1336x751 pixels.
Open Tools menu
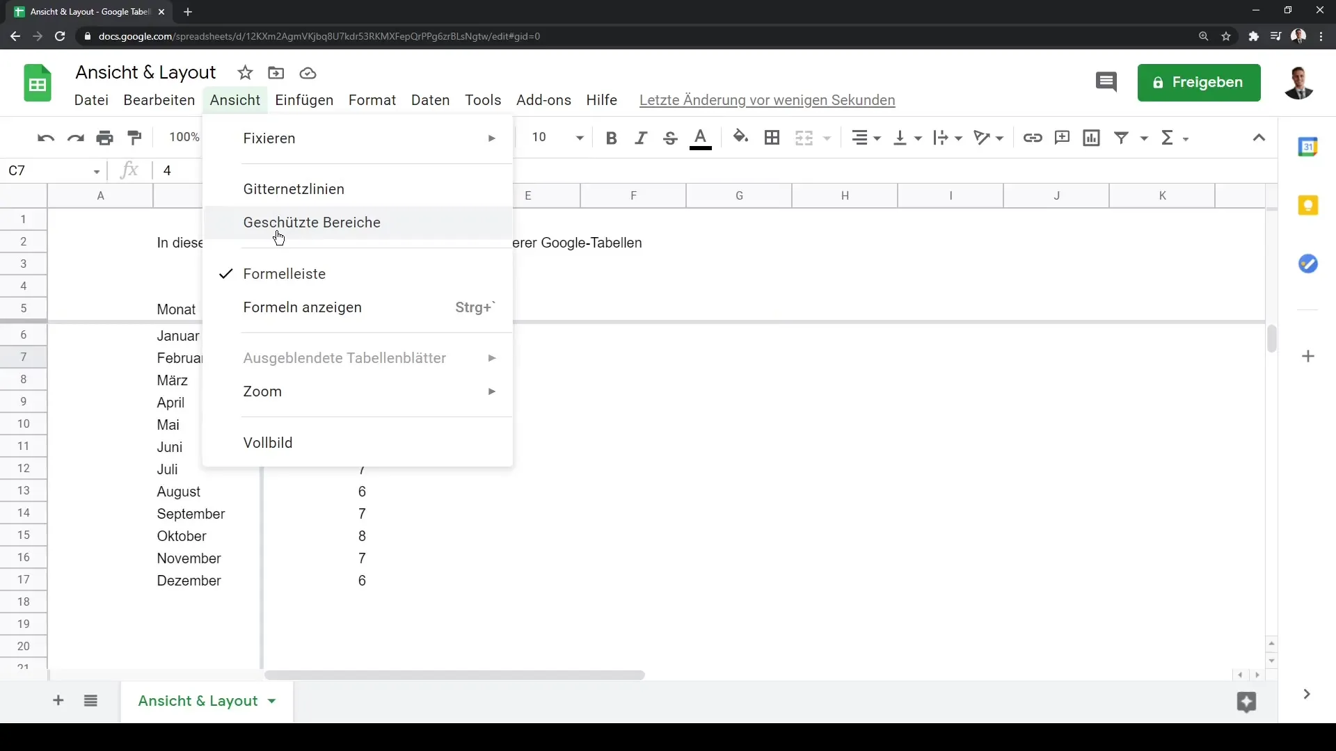pyautogui.click(x=483, y=100)
